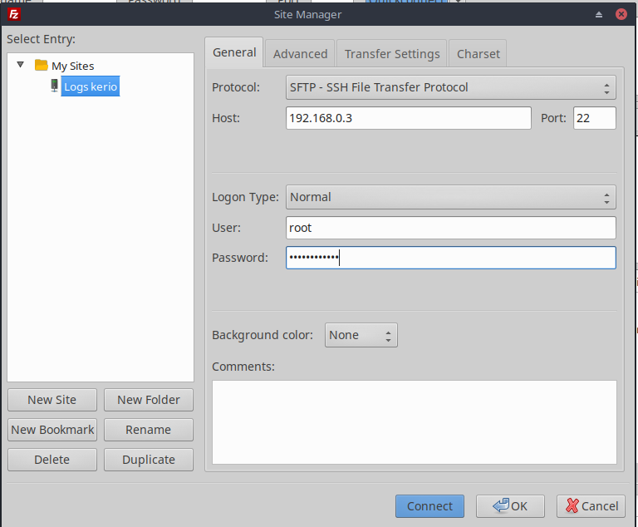638x527 pixels.
Task: Open the Transfer Settings tab
Action: pos(392,54)
